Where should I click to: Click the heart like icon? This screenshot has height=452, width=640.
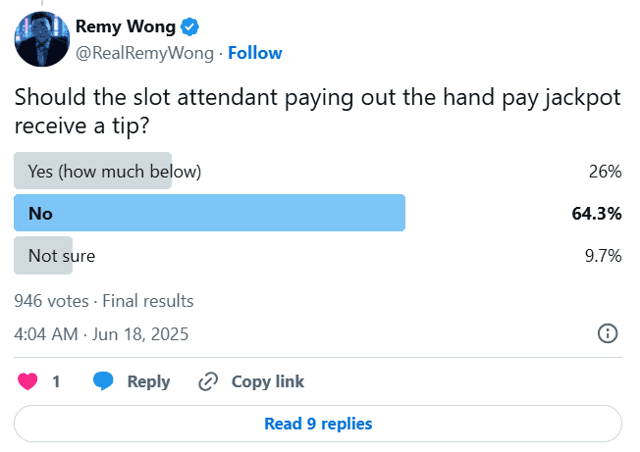[x=27, y=381]
